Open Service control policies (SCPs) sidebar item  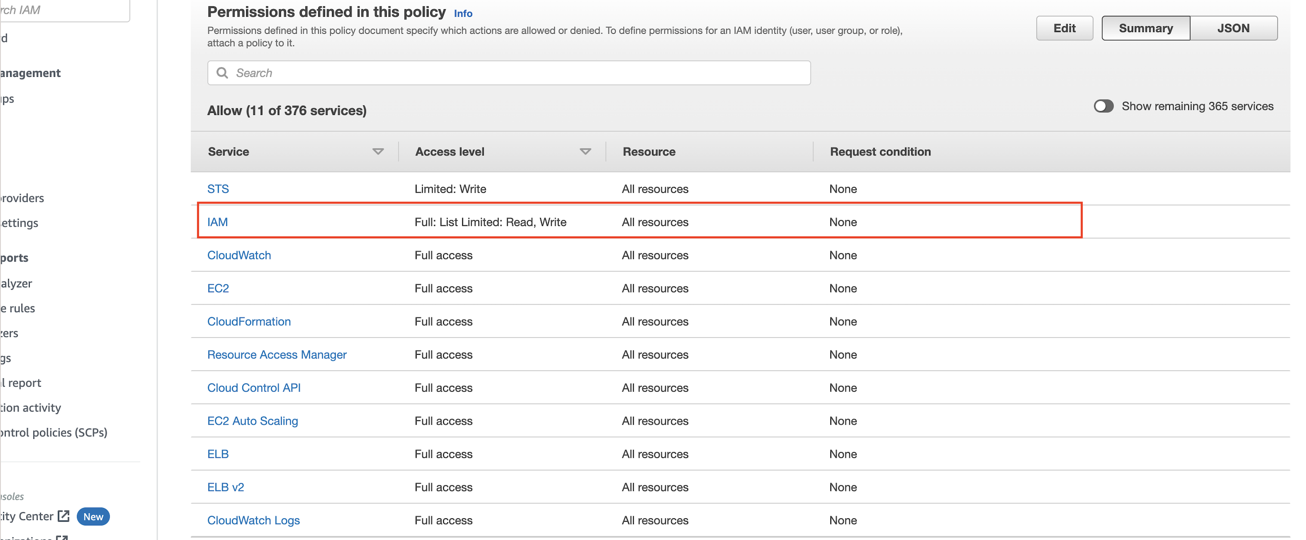point(54,432)
